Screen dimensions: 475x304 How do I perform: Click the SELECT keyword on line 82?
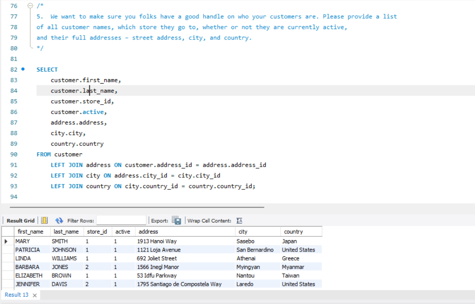coord(47,69)
